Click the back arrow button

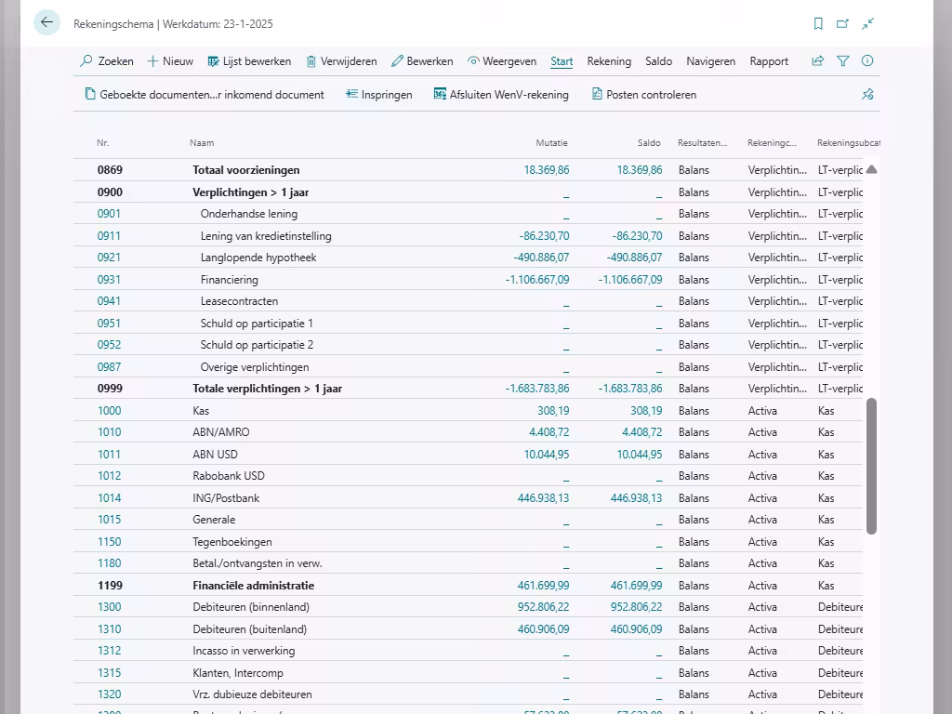click(46, 23)
